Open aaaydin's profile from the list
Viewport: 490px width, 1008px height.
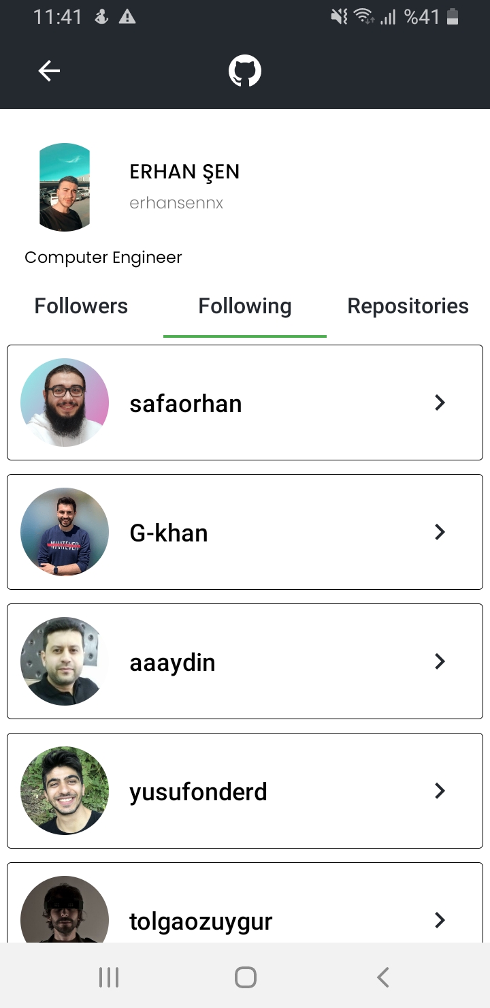[x=172, y=661]
